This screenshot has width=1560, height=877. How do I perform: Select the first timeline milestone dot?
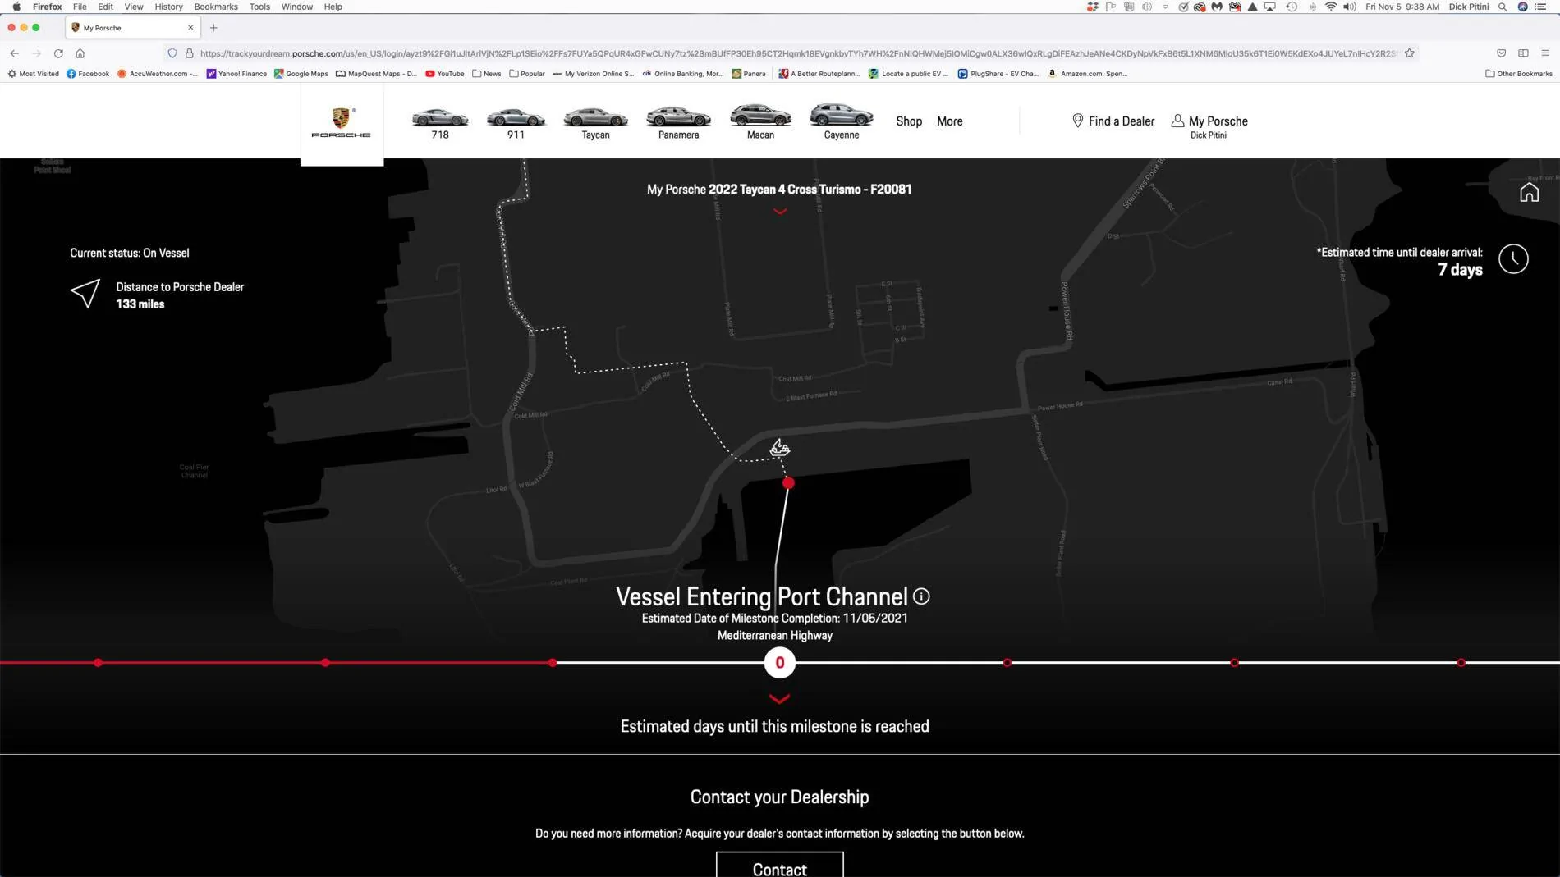pos(99,662)
